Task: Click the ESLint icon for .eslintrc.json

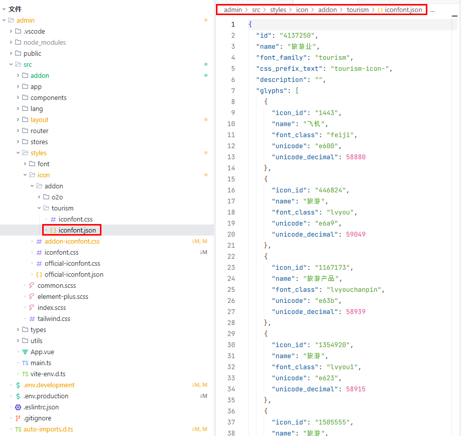Action: 18,407
